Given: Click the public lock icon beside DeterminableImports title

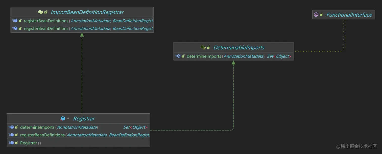Looking at the screenshot, I should 208,47.
